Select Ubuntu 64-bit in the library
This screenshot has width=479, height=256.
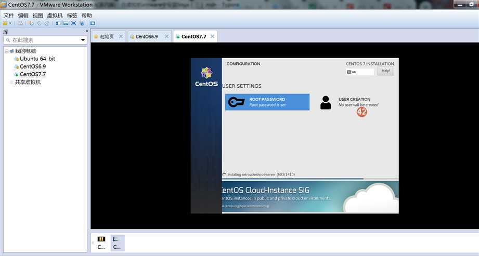(37, 59)
